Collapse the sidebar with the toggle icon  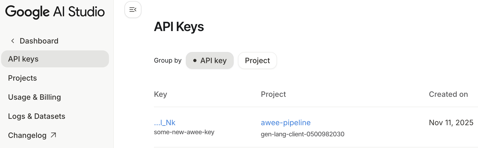coord(133,10)
